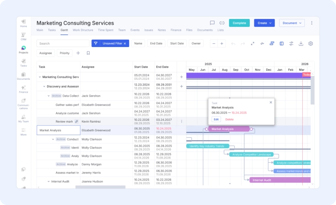The image size is (336, 205).
Task: Toggle the columns panel layout icon
Action: tap(281, 44)
